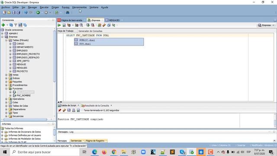The height and width of the screenshot is (156, 277).
Task: Clear the script output with eraser icon
Action: (64, 110)
